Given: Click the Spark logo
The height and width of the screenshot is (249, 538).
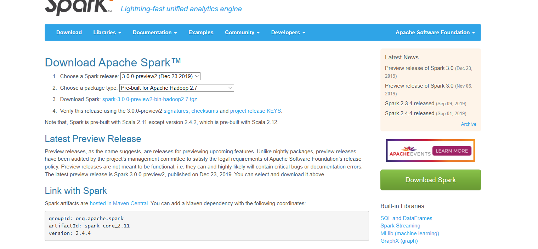Looking at the screenshot, I should pyautogui.click(x=79, y=7).
